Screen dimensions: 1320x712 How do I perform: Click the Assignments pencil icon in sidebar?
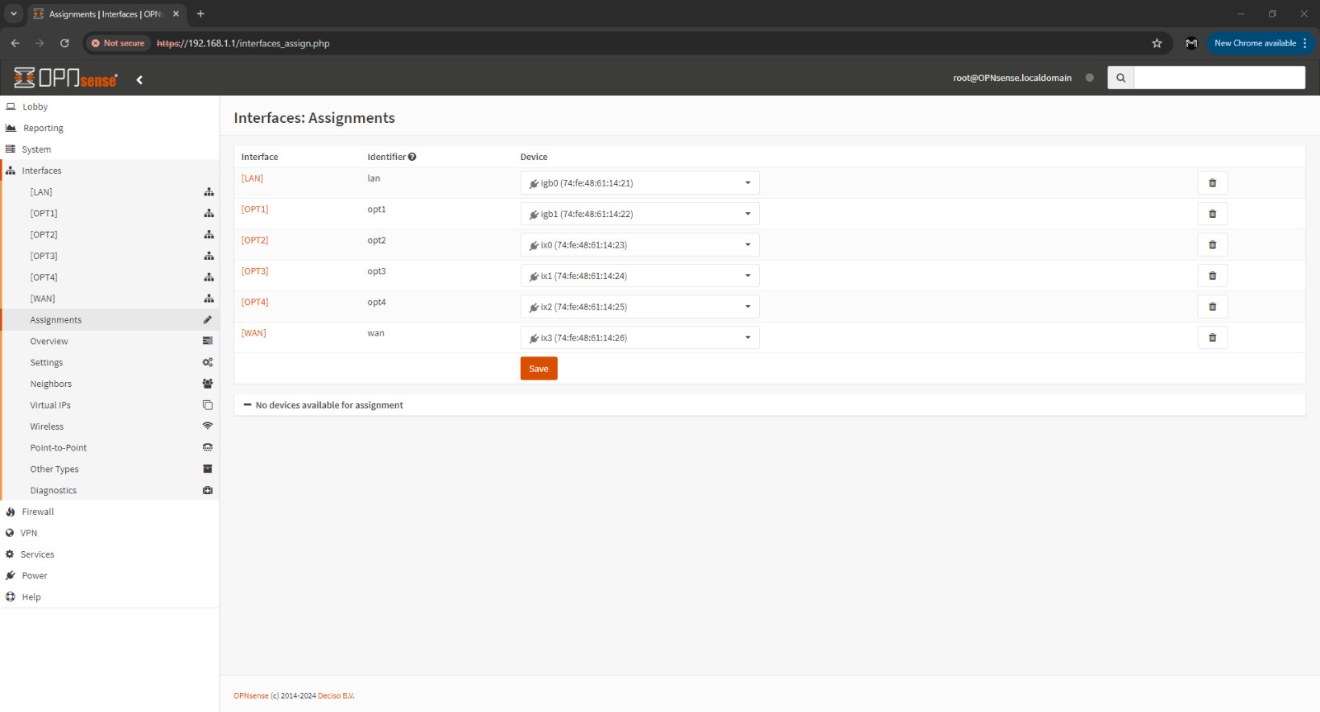[208, 320]
